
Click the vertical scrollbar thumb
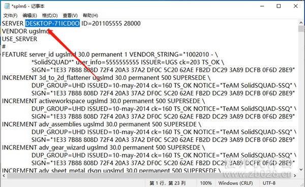tap(301, 28)
